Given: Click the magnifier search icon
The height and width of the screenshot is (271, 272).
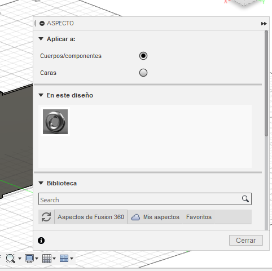Looking at the screenshot, I should tap(245, 199).
